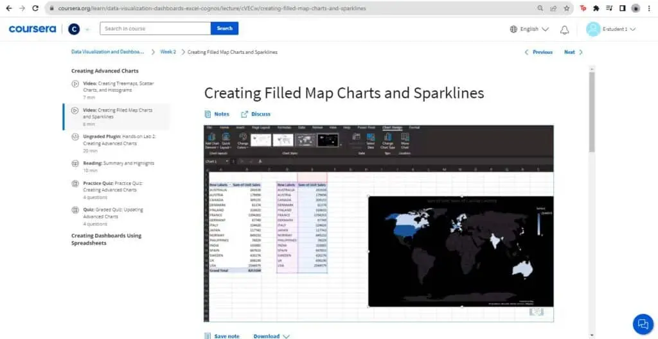This screenshot has width=658, height=339.
Task: Click Save note under the video
Action: point(222,336)
